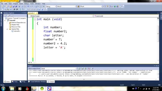
Task: Click the Cut scissors icon
Action: 19,7
